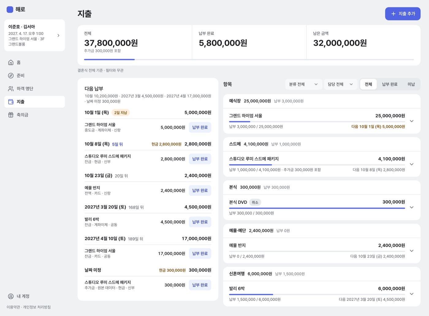429x316 pixels.
Task: Click 전체 total 37,800,000원
Action: 111,43
